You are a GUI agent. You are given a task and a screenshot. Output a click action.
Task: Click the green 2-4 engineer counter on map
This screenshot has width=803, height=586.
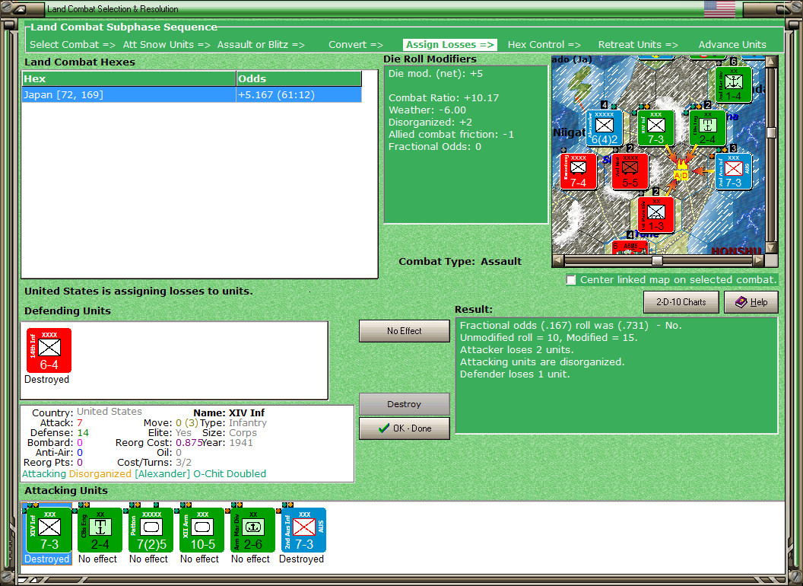pos(707,128)
